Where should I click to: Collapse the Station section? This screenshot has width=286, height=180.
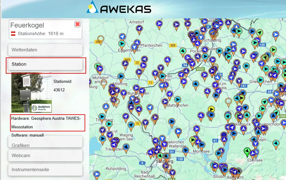(45, 64)
